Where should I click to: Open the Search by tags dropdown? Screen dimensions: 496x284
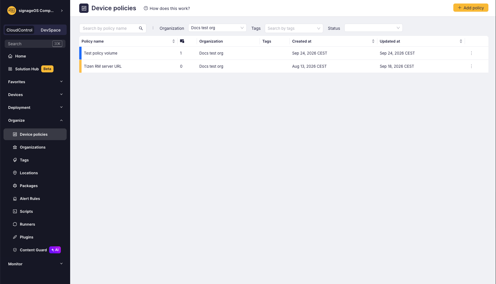(294, 28)
